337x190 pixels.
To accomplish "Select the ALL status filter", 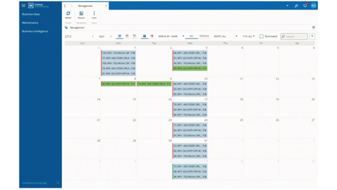I will [191, 36].
